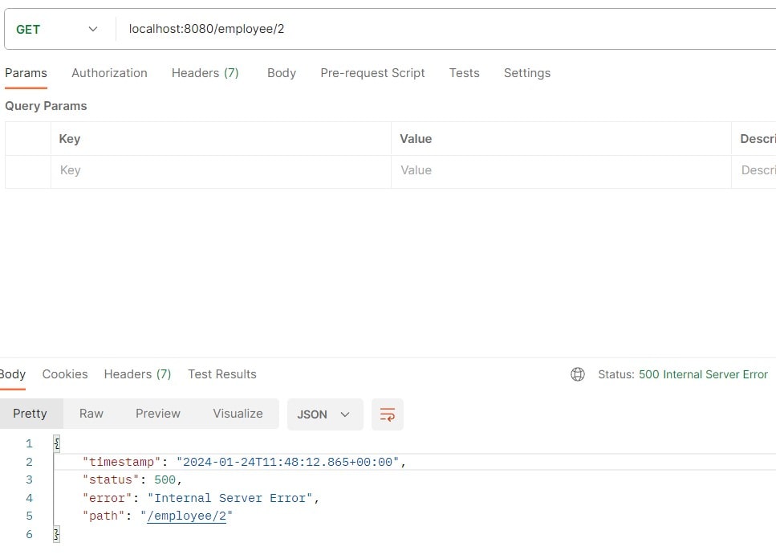Viewport: 776px width, 555px height.
Task: Select the Preview response view
Action: pos(158,414)
